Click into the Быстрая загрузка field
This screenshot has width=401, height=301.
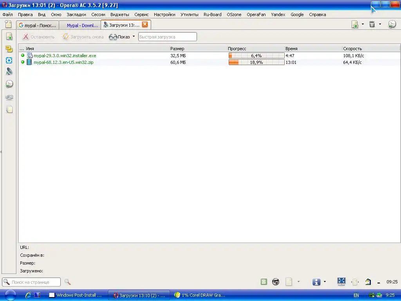tap(168, 37)
